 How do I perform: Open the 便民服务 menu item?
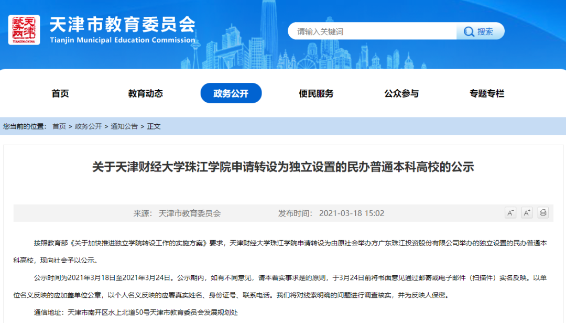[x=317, y=93]
